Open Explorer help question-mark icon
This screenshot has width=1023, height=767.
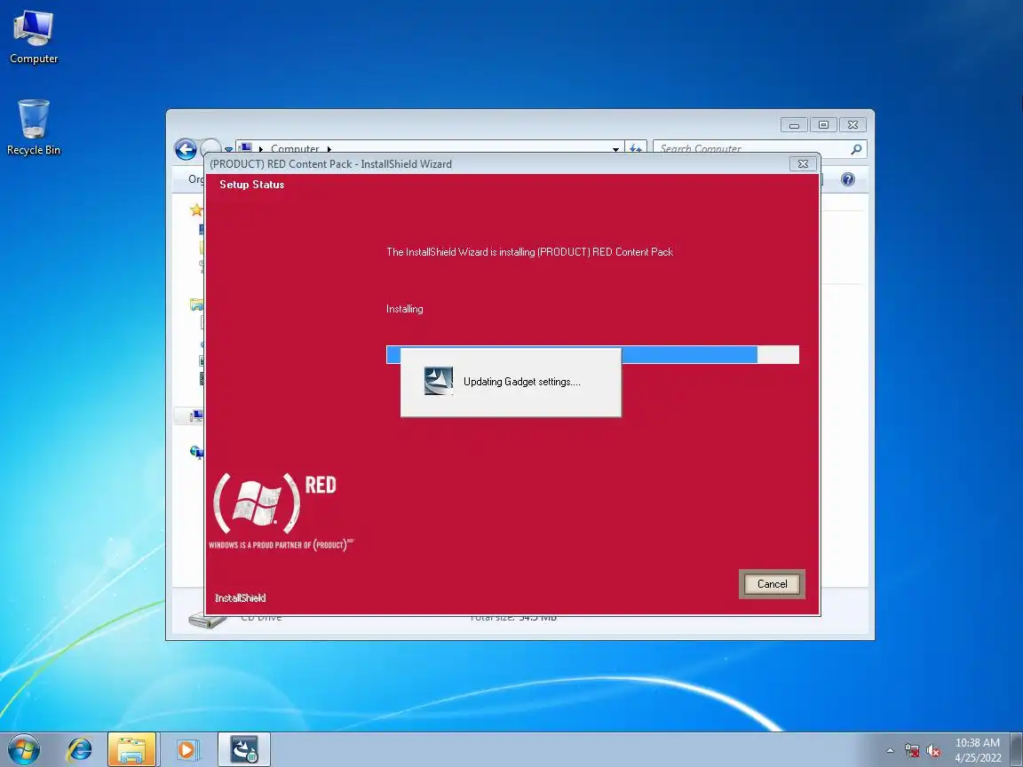pos(847,179)
